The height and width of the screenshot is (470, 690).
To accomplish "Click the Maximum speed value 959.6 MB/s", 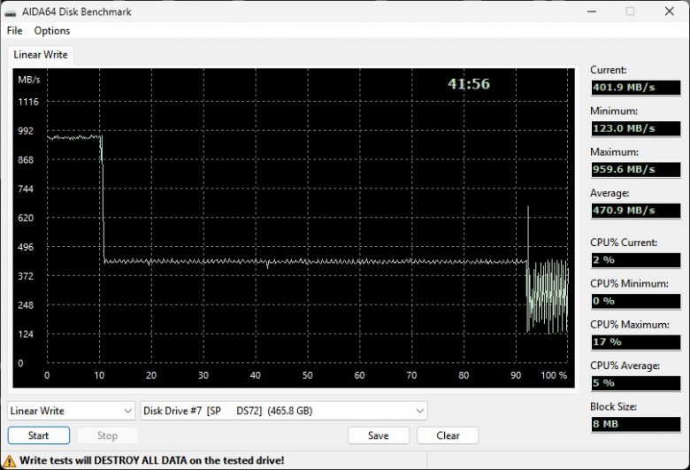I will [636, 169].
